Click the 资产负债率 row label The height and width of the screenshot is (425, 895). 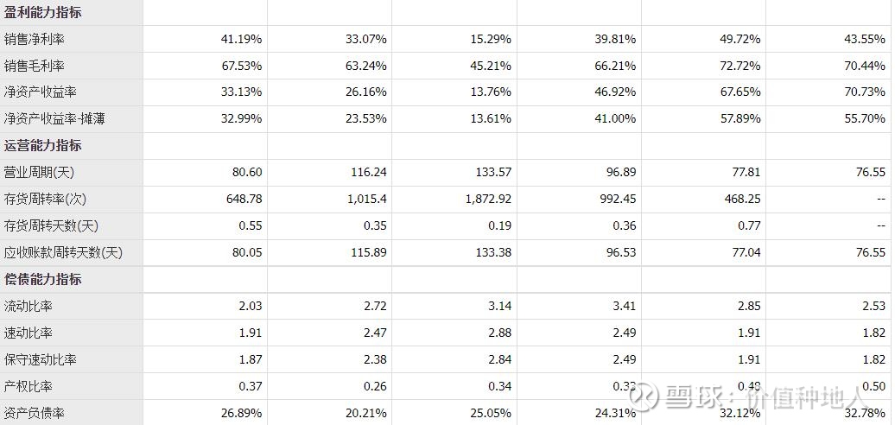35,412
